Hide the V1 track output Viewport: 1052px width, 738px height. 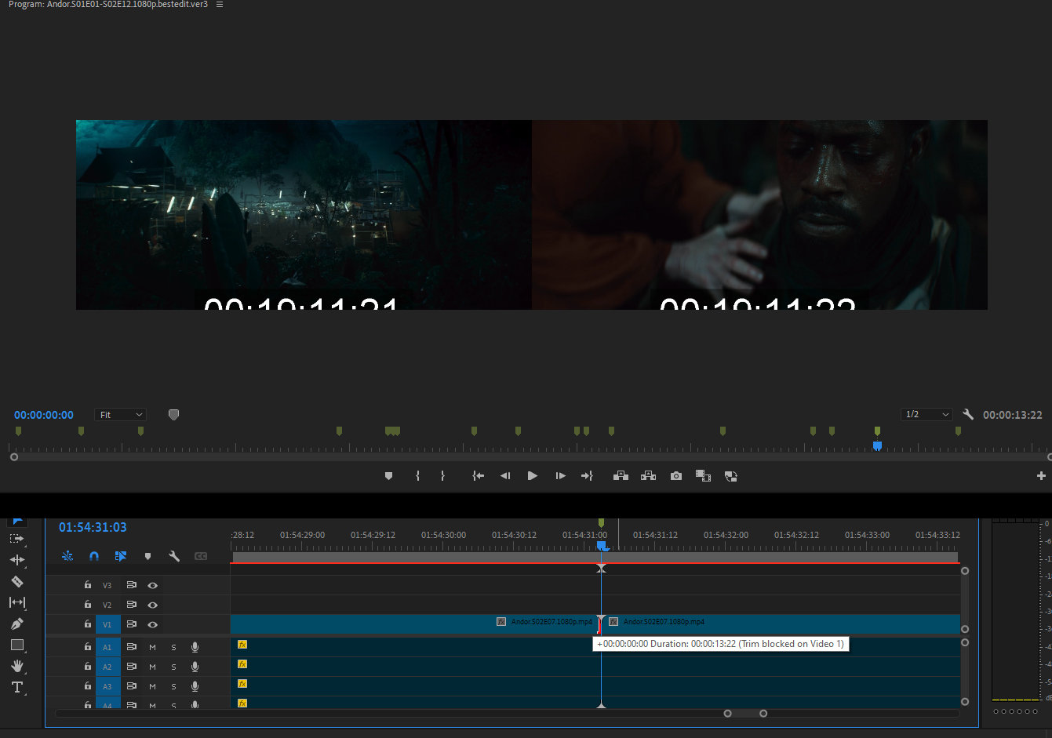pos(153,624)
